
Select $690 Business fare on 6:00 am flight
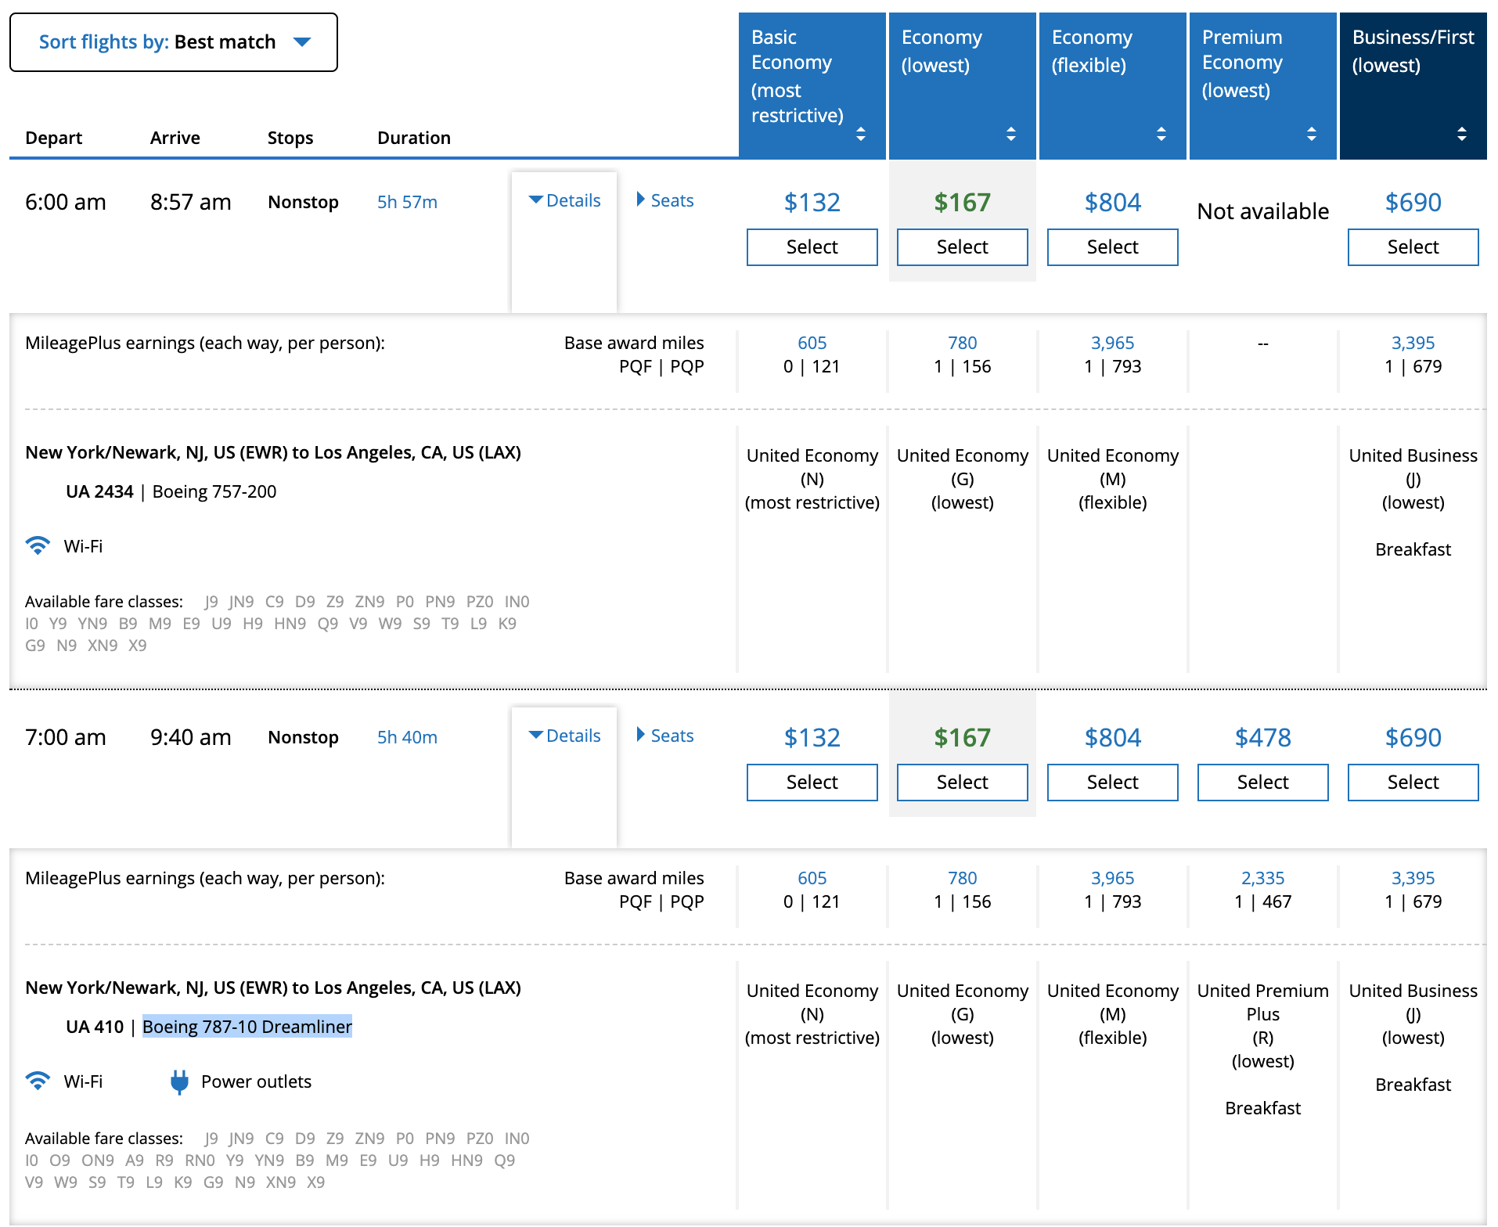coord(1413,247)
